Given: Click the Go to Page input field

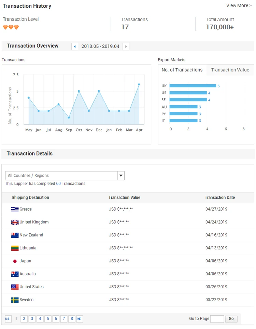Looking at the screenshot, I should pyautogui.click(x=217, y=319).
